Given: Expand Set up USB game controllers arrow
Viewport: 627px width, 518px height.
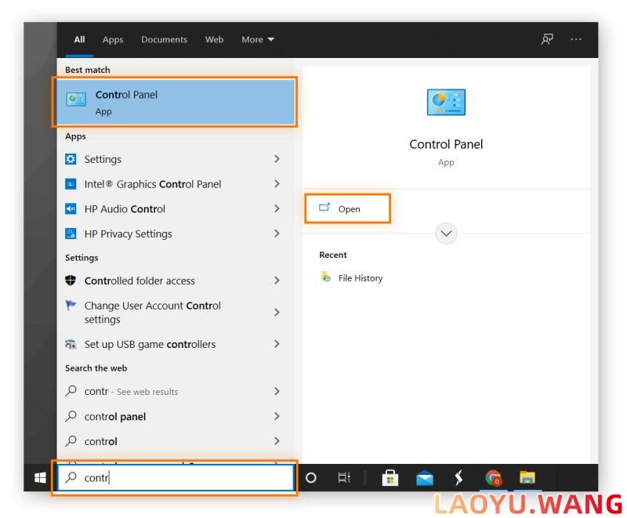Looking at the screenshot, I should [x=277, y=344].
